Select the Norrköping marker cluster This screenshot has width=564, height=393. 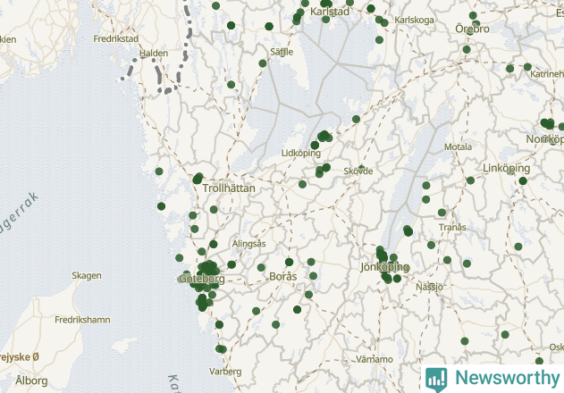[x=548, y=124]
